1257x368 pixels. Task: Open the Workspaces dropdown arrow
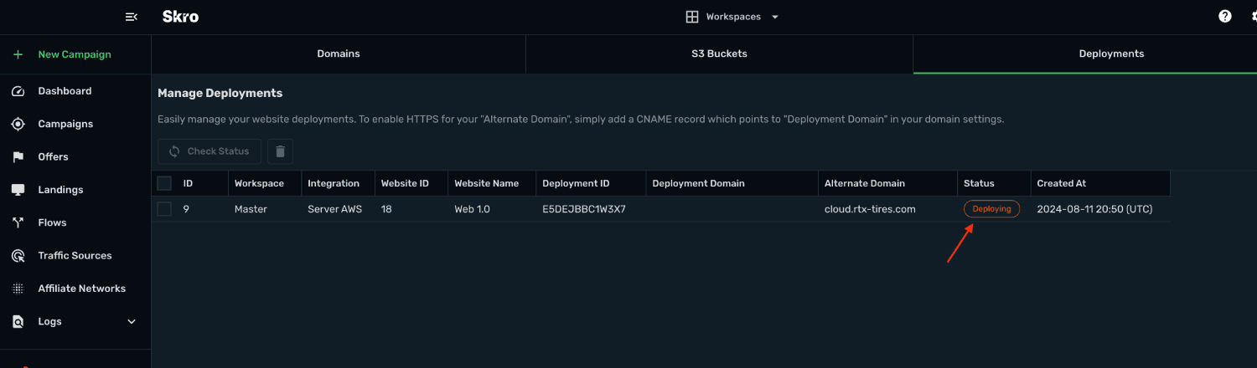[x=775, y=17]
